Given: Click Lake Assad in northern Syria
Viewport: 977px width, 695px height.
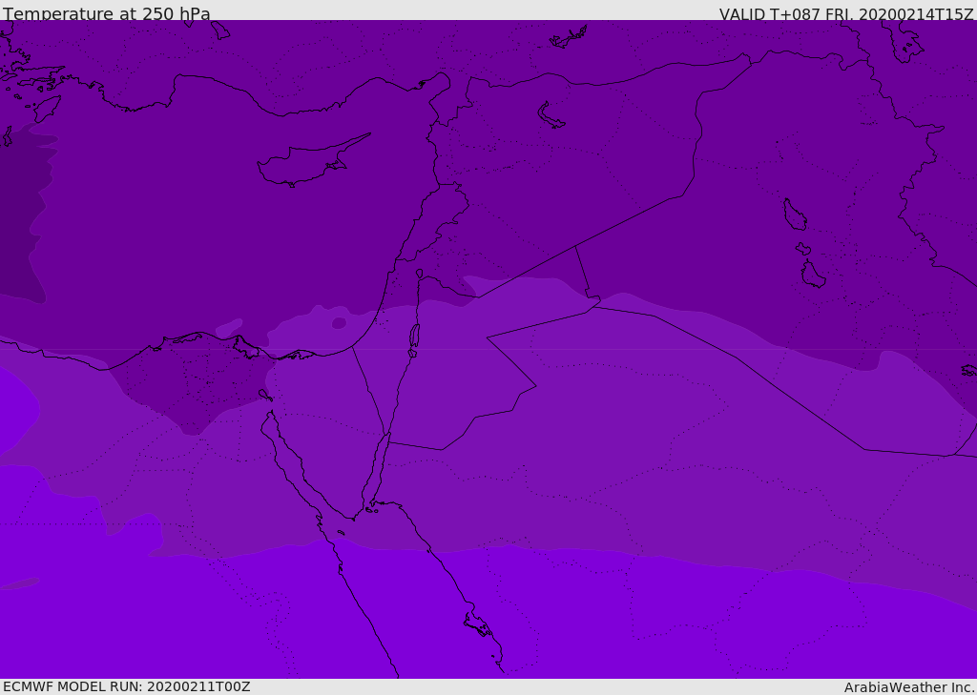Looking at the screenshot, I should [x=551, y=115].
